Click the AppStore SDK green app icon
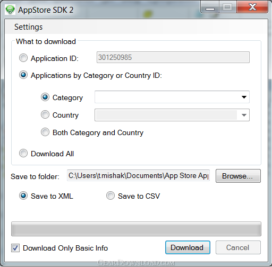The width and height of the screenshot is (272, 267). [10, 10]
